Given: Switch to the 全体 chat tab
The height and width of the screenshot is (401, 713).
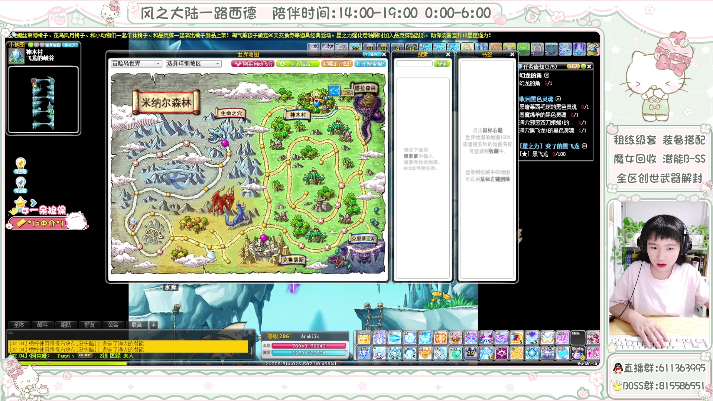Looking at the screenshot, I should tap(19, 325).
